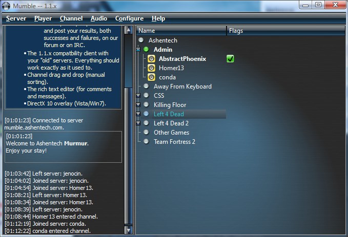
Task: Open the Channel menu
Action: pos(71,18)
